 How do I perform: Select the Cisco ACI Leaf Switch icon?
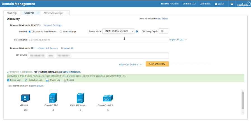pos(106,98)
